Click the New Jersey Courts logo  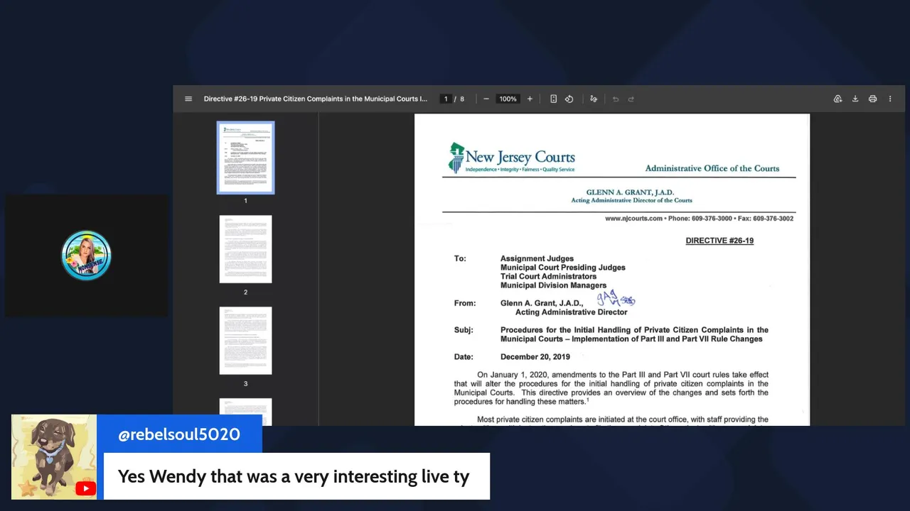click(x=511, y=158)
